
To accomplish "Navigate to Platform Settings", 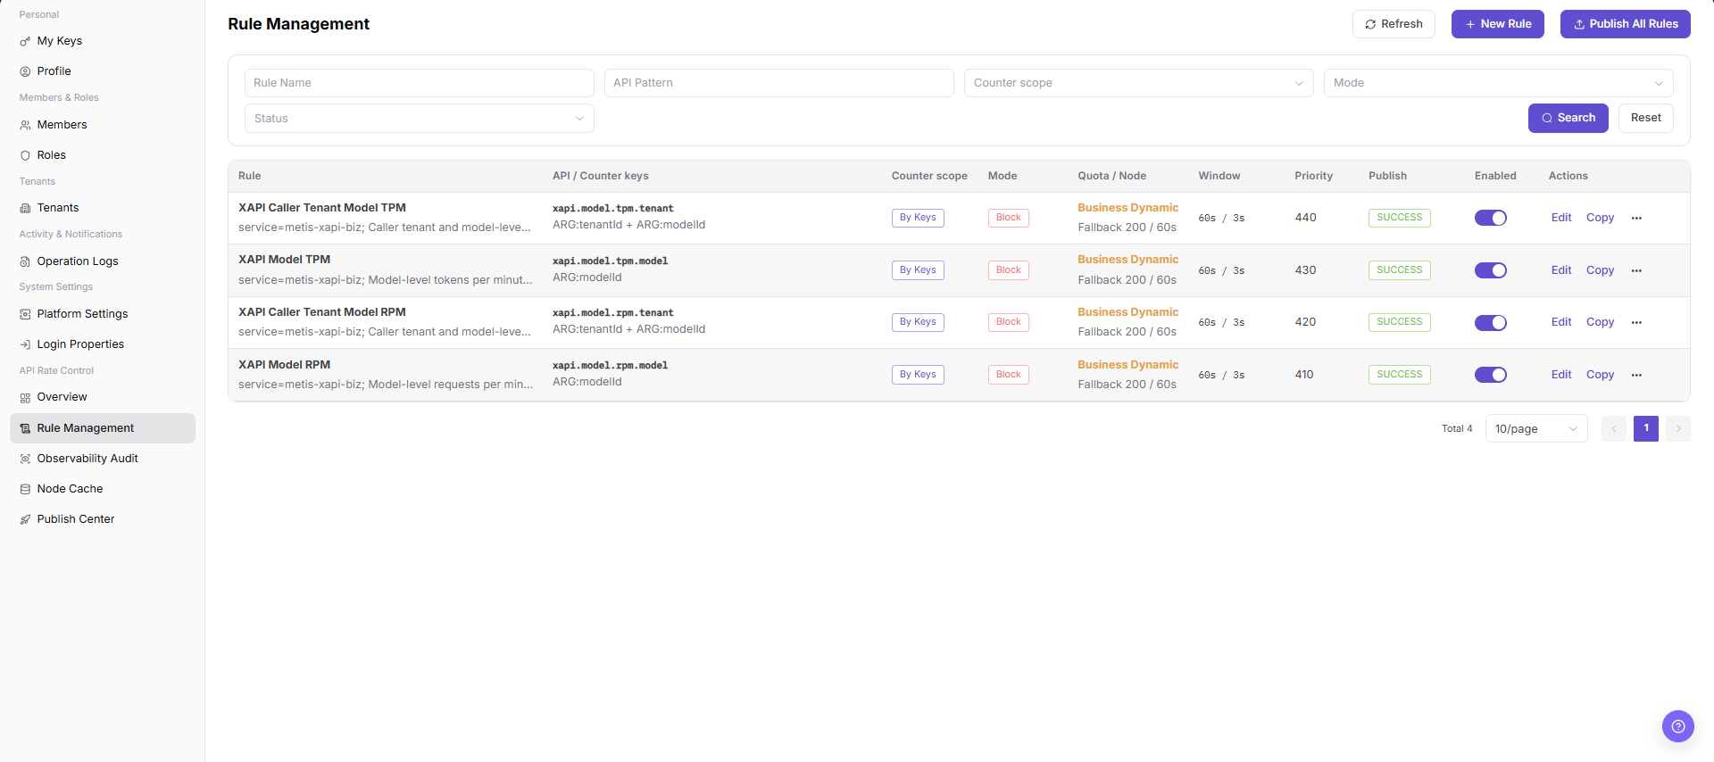I will point(102,314).
